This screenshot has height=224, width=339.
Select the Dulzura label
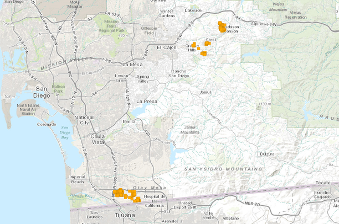pos(267,154)
